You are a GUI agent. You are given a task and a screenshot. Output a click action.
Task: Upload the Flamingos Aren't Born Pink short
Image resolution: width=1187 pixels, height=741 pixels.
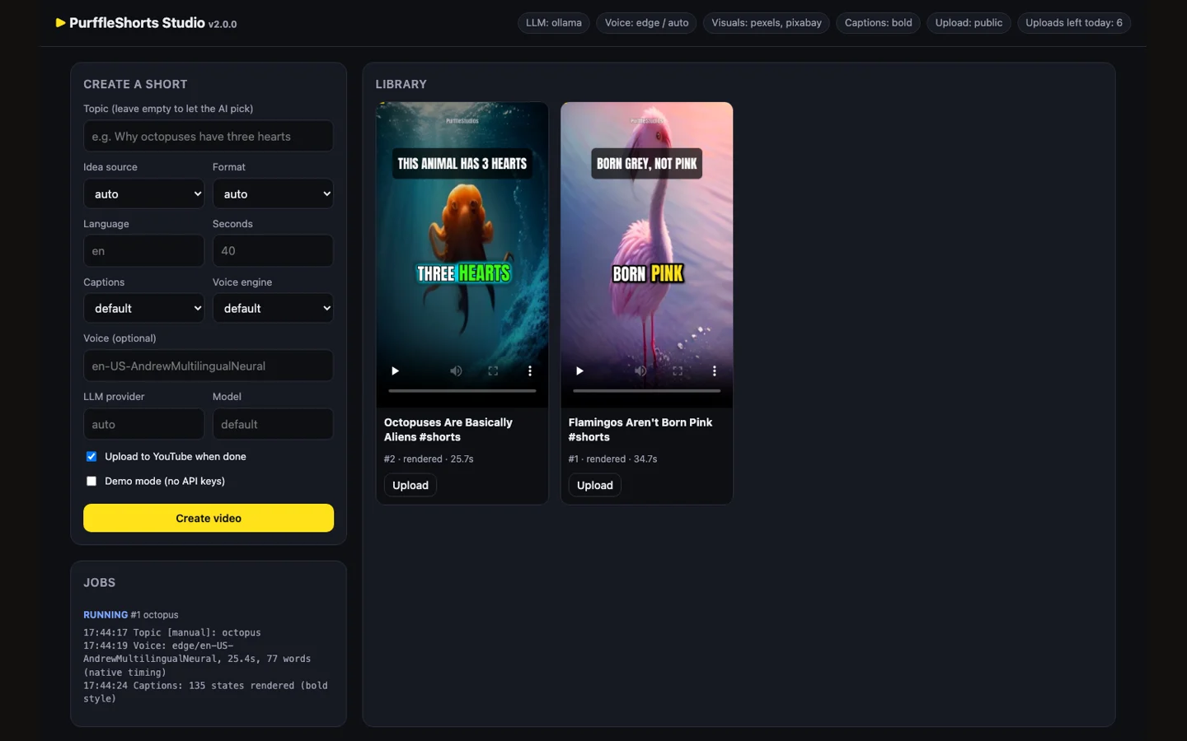point(595,486)
